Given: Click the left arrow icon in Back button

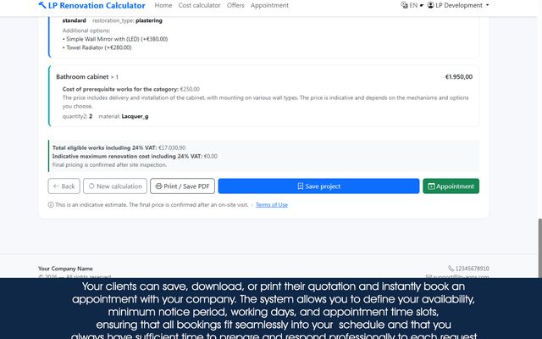Looking at the screenshot, I should pos(57,186).
